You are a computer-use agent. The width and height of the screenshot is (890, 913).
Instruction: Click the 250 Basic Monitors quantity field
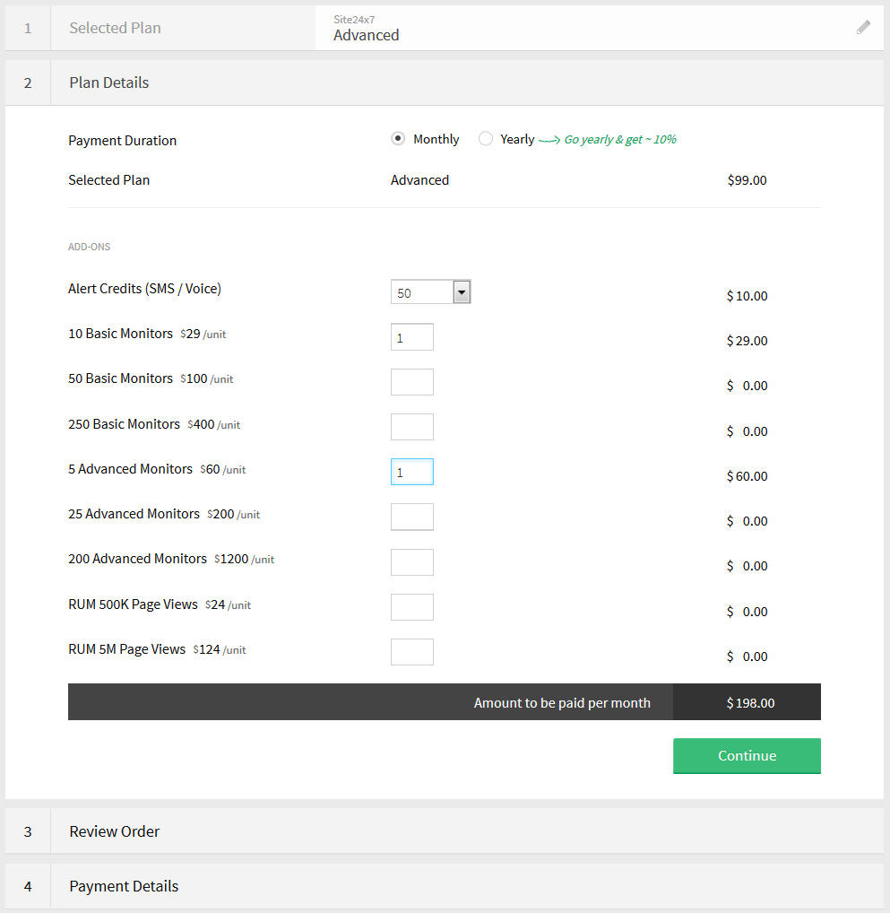(412, 427)
